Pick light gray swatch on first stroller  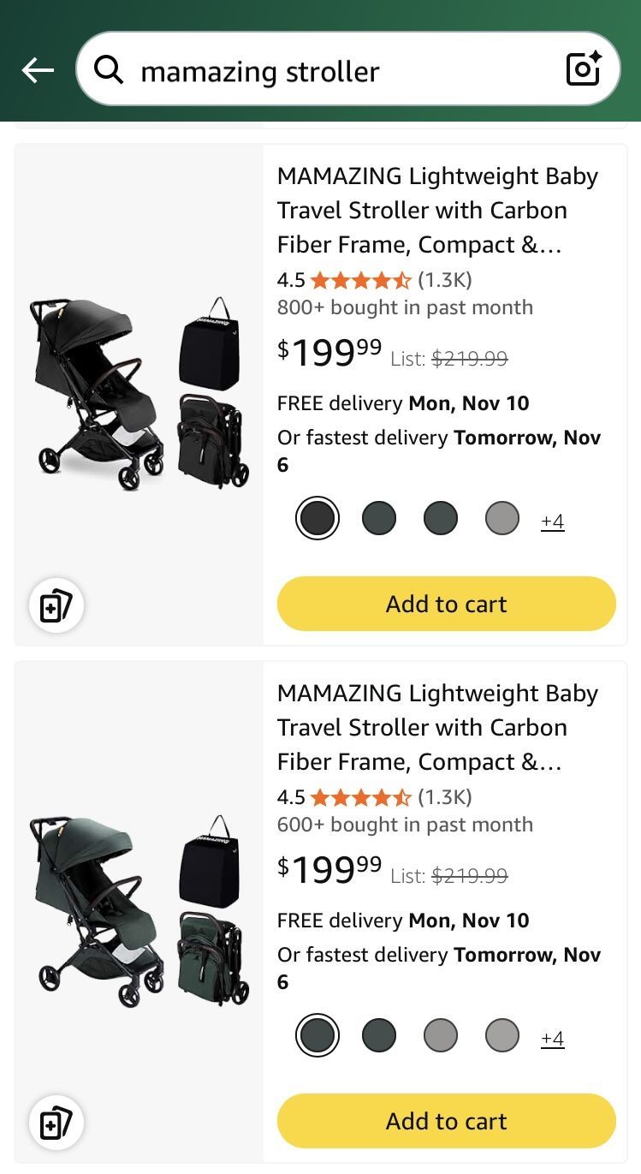(502, 518)
